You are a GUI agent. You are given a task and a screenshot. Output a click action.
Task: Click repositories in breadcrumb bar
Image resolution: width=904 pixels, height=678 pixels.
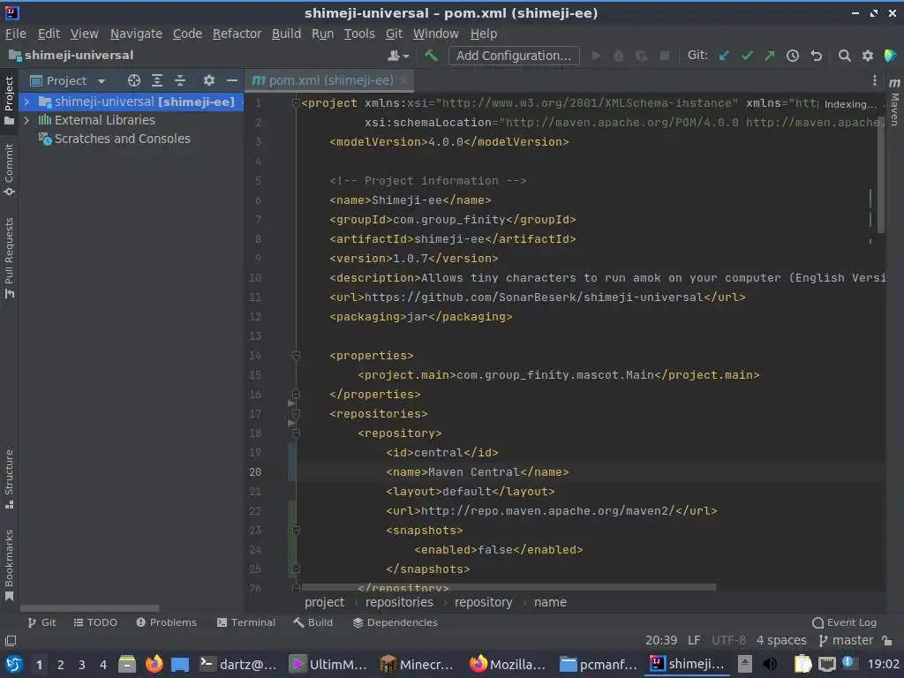coord(399,602)
